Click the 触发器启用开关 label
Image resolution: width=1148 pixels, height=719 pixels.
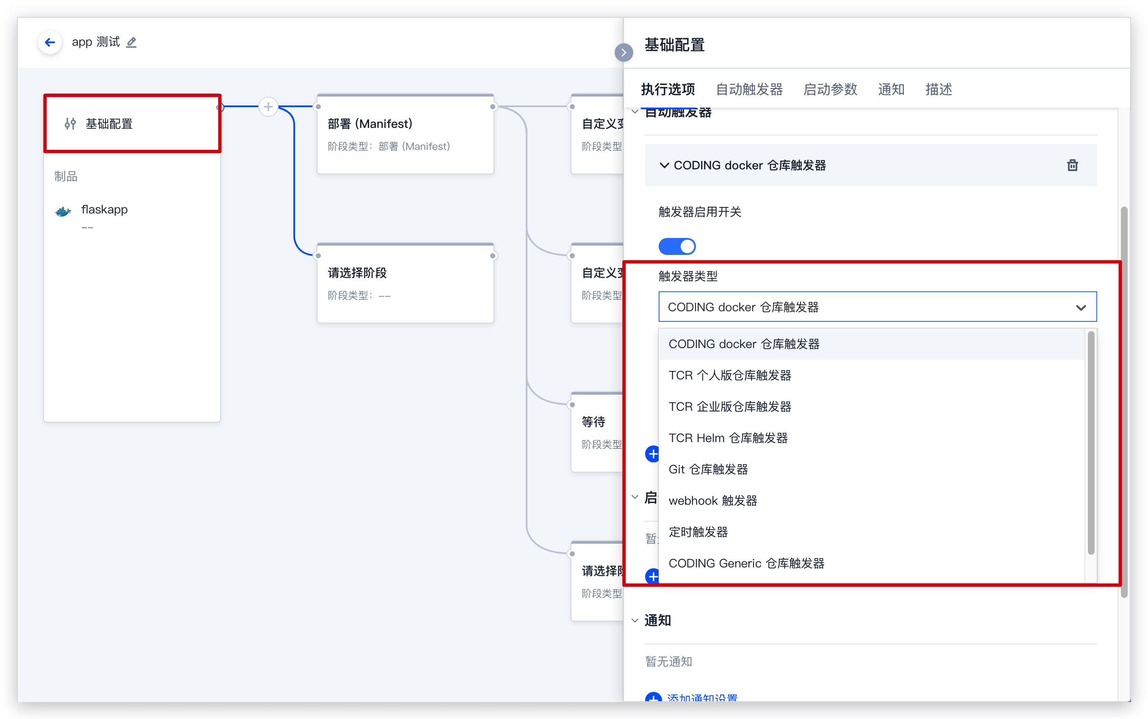click(x=699, y=212)
